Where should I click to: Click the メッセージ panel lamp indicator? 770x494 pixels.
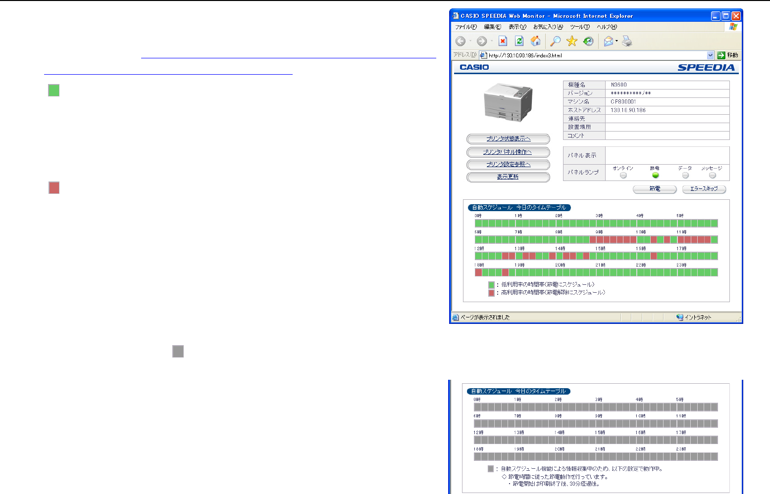point(712,175)
